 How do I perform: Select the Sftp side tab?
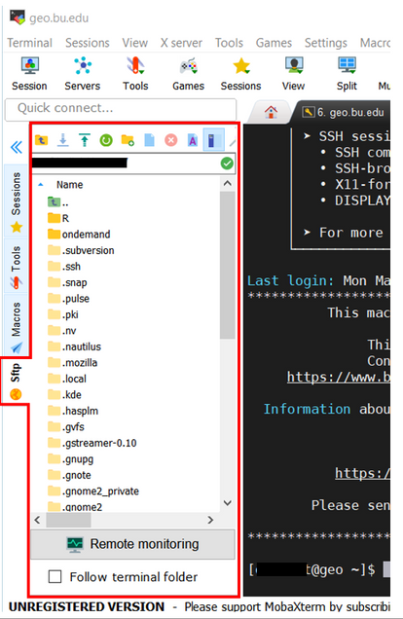tap(16, 381)
